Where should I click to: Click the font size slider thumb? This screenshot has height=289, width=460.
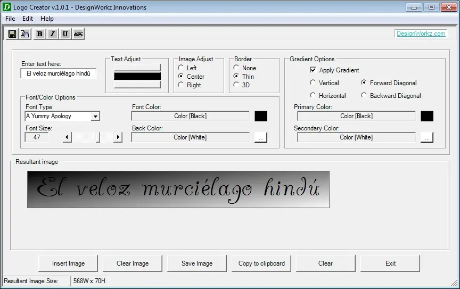[x=98, y=137]
